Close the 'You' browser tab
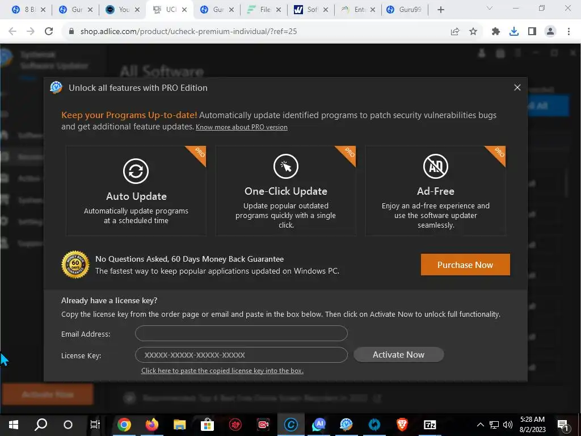581x436 pixels. click(137, 10)
